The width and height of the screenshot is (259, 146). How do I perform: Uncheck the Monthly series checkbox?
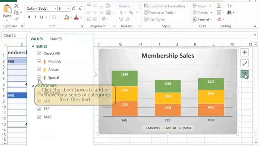(39, 61)
